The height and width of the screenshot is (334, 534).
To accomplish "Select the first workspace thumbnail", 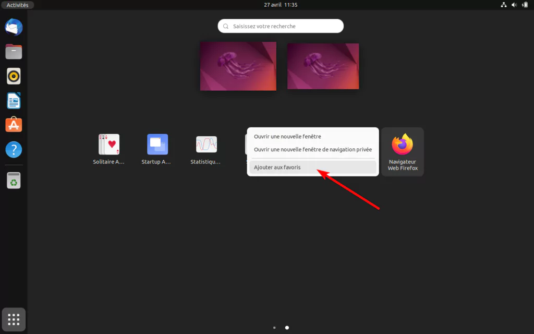I will [x=238, y=66].
